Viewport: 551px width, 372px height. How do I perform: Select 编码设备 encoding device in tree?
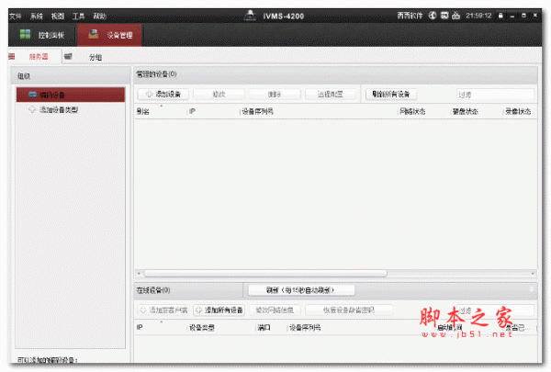[x=71, y=95]
